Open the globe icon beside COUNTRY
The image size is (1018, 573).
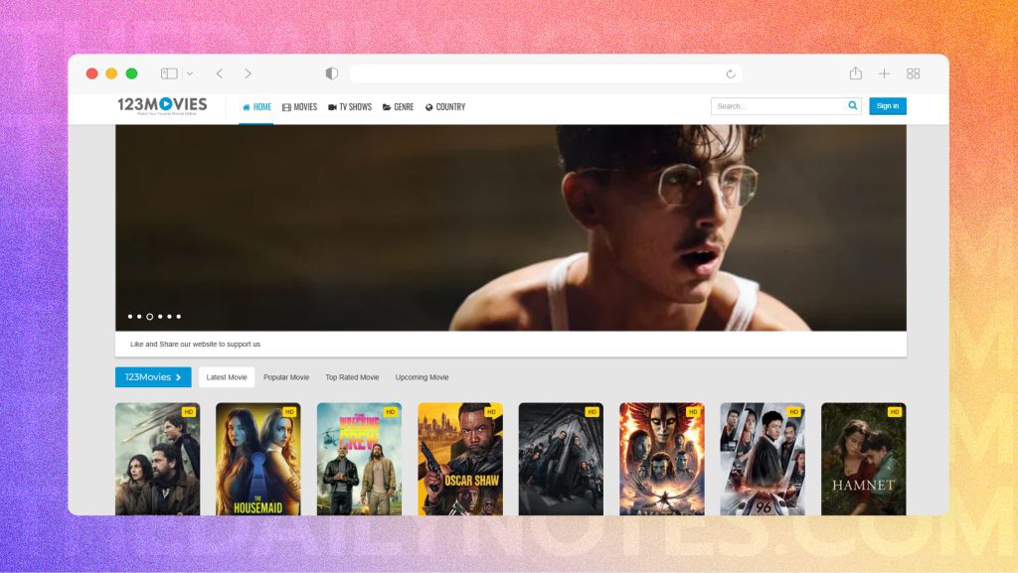coord(428,107)
